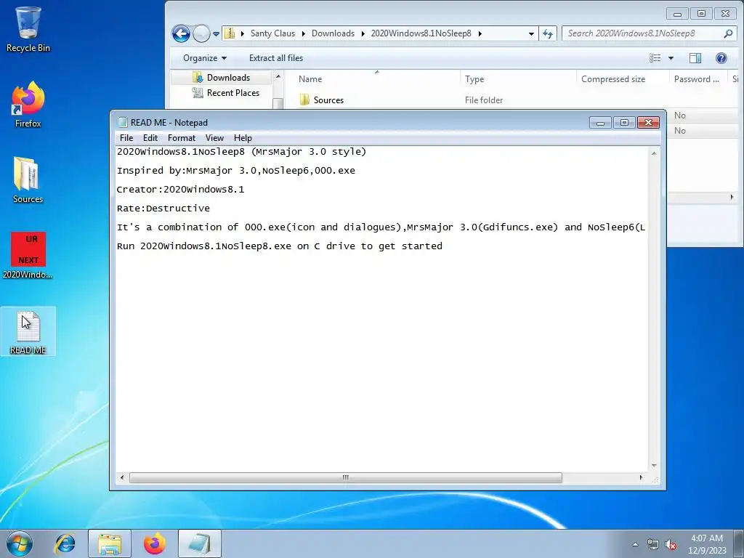Open Notepad's Edit menu

click(x=150, y=138)
